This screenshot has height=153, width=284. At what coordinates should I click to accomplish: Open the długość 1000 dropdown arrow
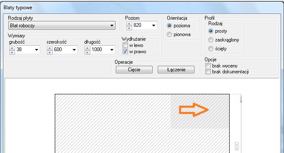pos(112,50)
